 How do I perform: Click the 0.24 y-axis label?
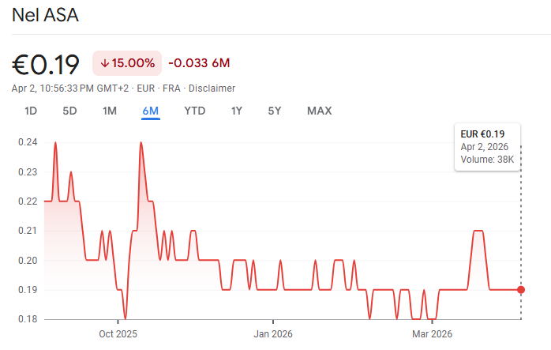coord(28,142)
